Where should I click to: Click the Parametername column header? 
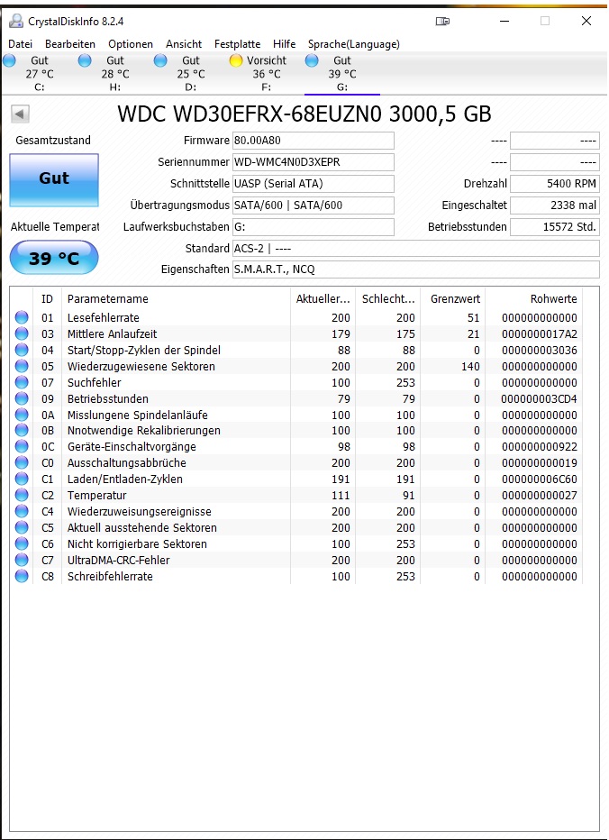(x=177, y=299)
